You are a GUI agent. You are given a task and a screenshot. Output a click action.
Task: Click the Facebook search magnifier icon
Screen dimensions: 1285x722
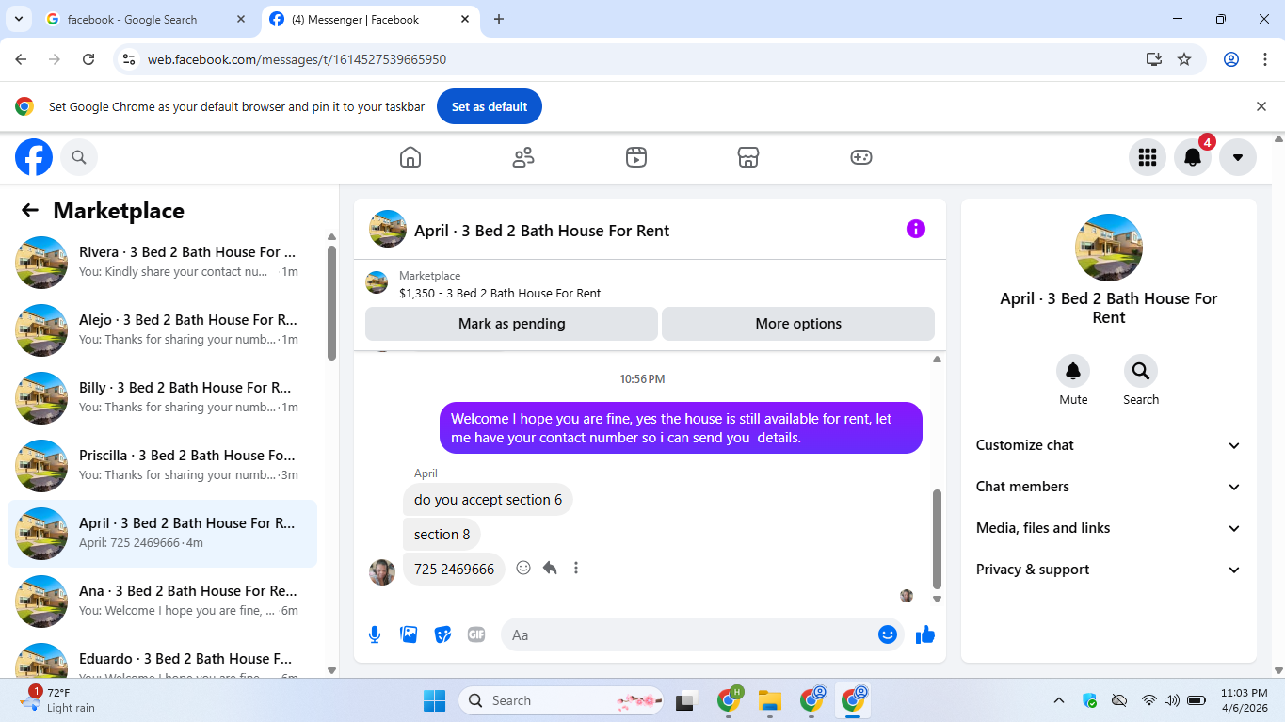tap(79, 157)
